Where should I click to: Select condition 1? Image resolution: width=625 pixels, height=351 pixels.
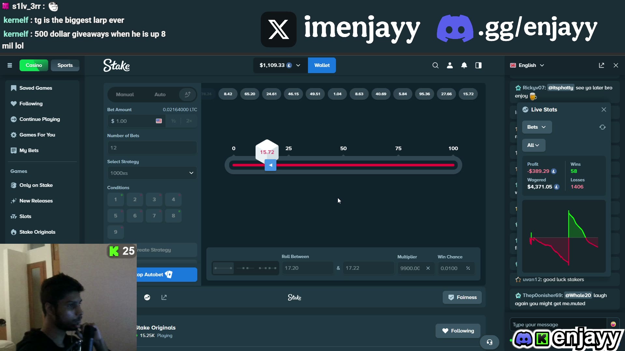(x=116, y=200)
